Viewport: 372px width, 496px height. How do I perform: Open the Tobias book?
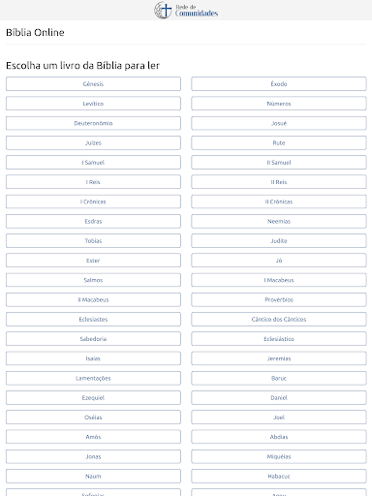tap(93, 241)
